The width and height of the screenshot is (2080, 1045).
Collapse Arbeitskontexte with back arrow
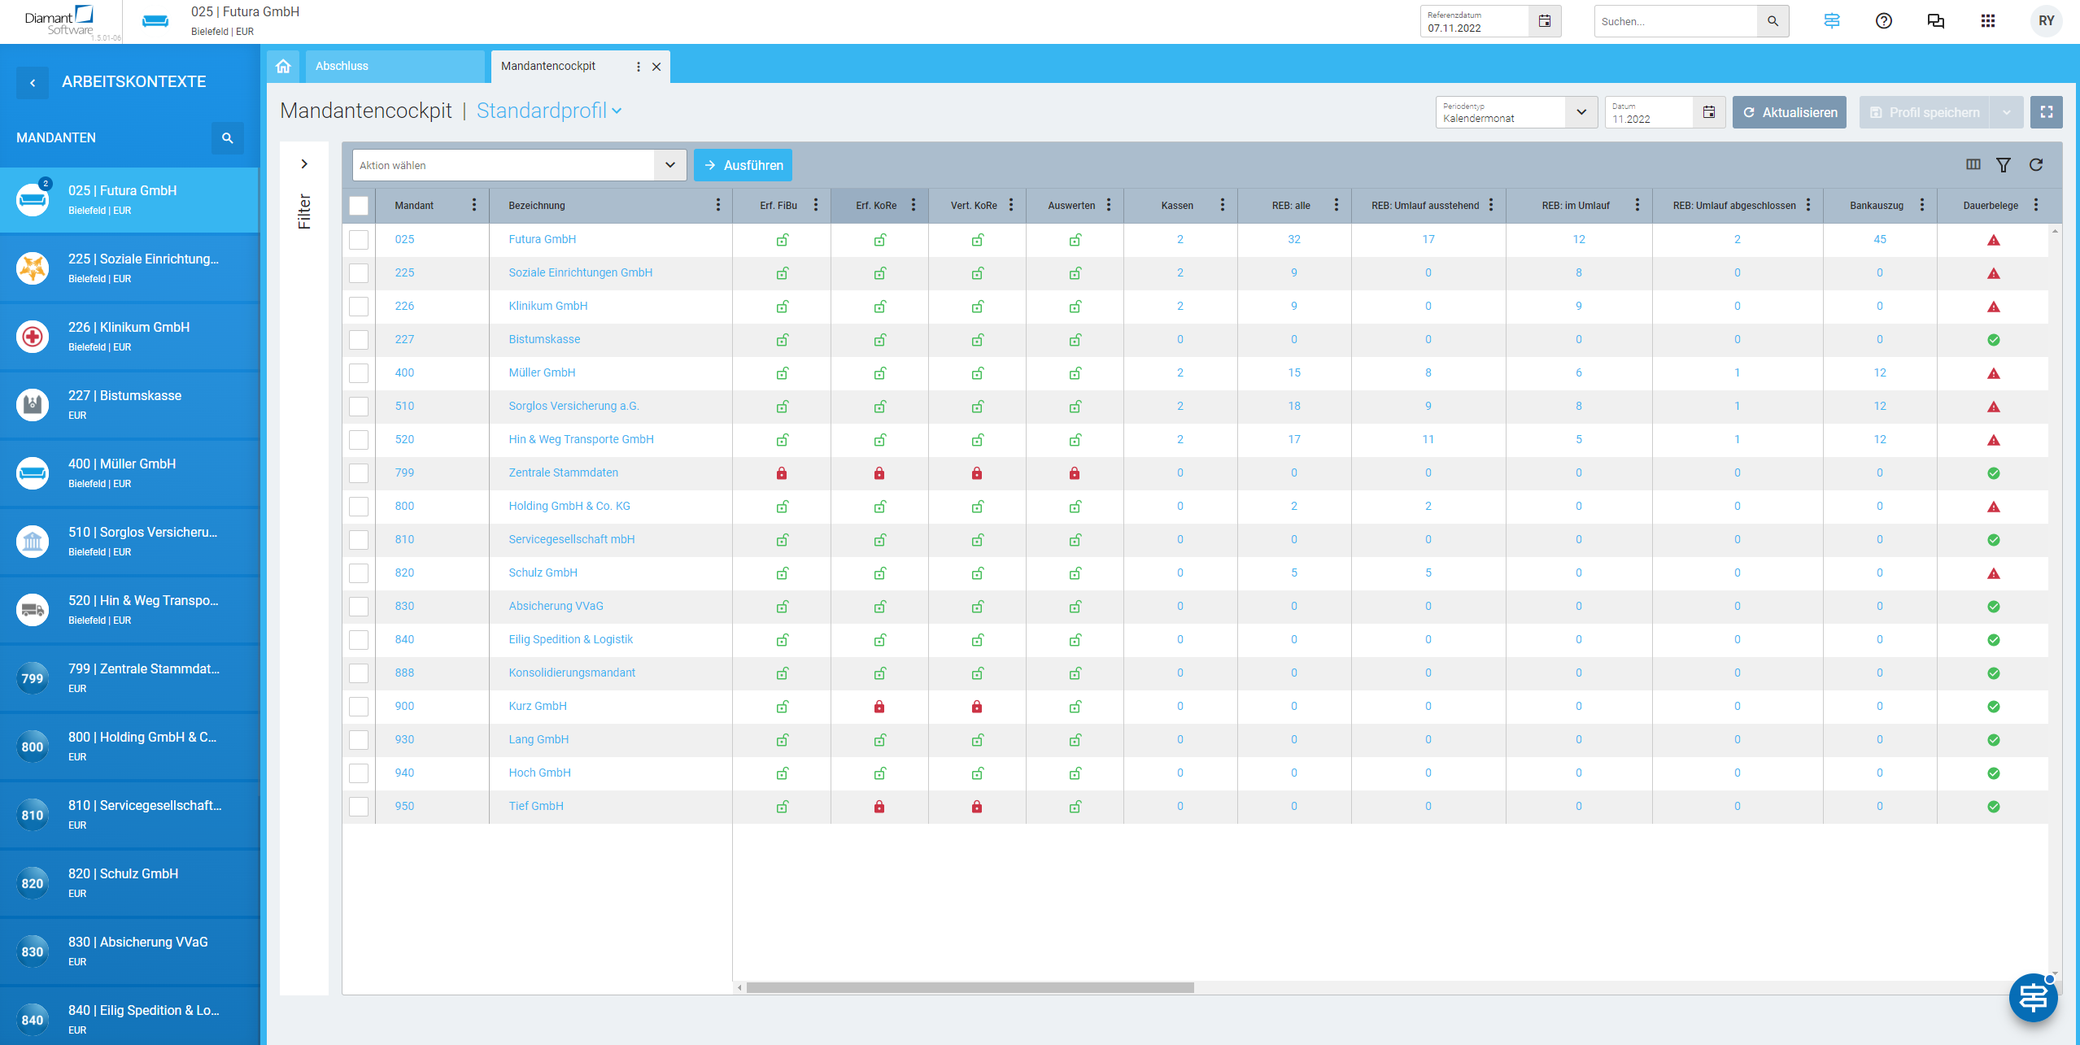coord(33,82)
